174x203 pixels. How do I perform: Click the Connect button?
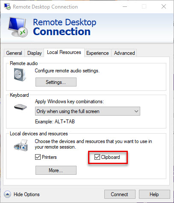120,194
